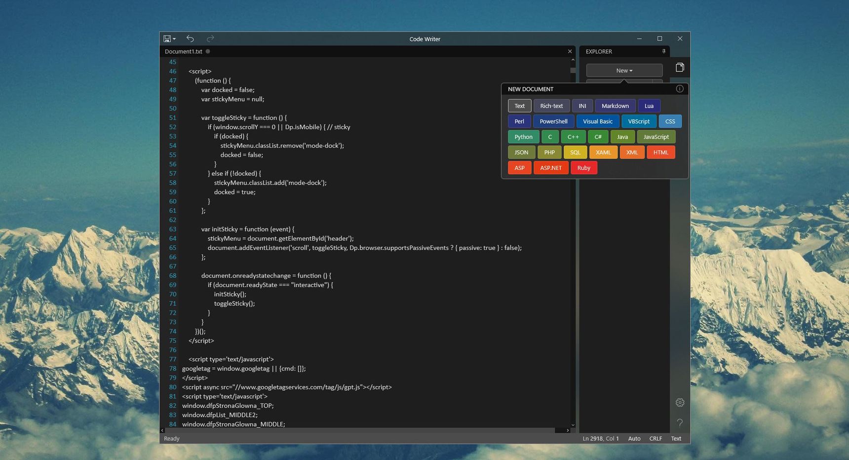Click the vertical scrollbar thumb
The width and height of the screenshot is (849, 460).
573,71
